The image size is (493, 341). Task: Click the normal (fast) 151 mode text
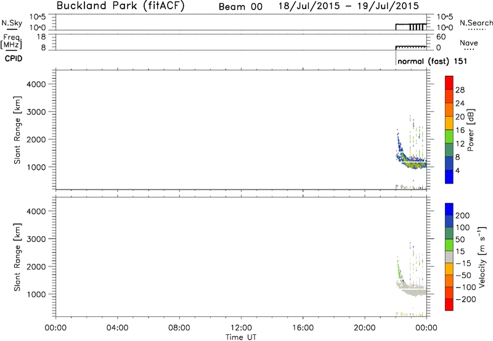[432, 61]
